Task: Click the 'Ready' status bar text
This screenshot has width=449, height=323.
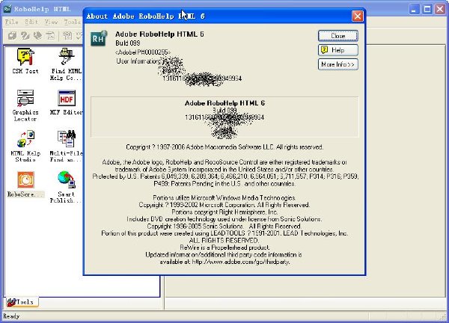Action: (x=11, y=316)
